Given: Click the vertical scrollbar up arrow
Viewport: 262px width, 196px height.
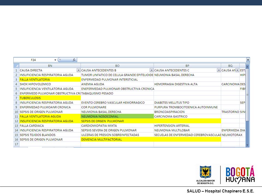Looking at the screenshot, I should 248,66.
